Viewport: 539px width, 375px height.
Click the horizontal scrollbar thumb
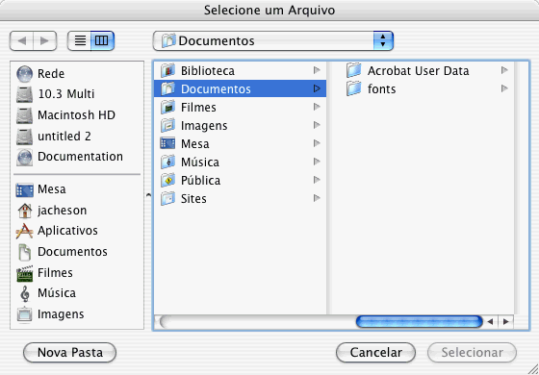[x=420, y=322]
